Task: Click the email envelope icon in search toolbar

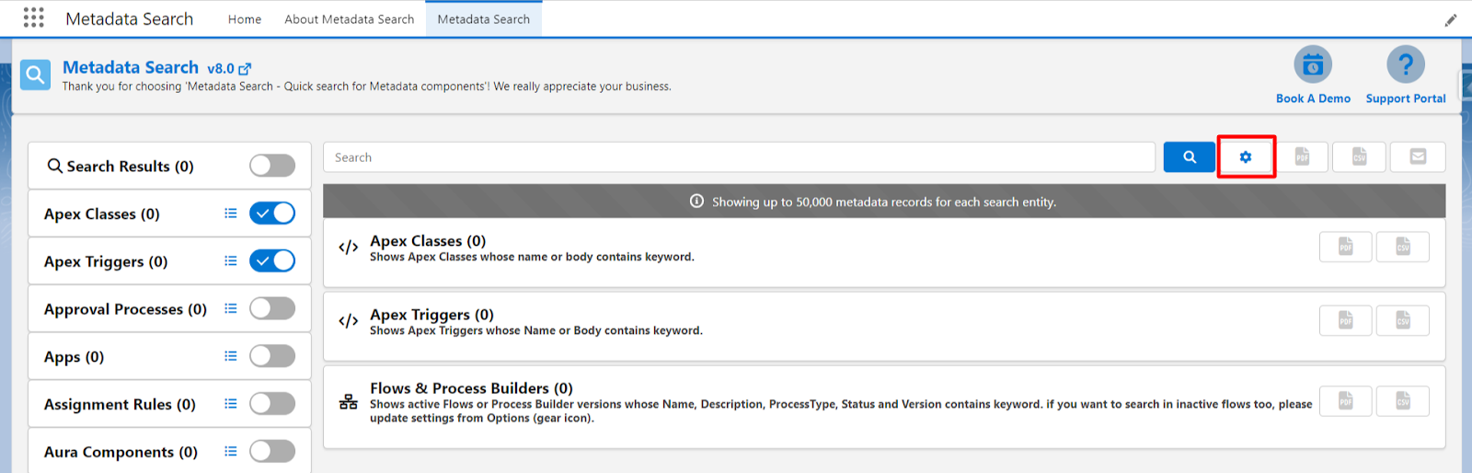Action: point(1418,157)
